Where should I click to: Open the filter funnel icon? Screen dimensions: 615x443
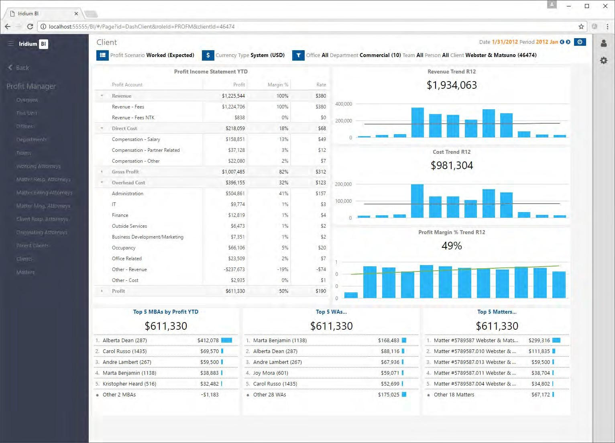(x=298, y=55)
